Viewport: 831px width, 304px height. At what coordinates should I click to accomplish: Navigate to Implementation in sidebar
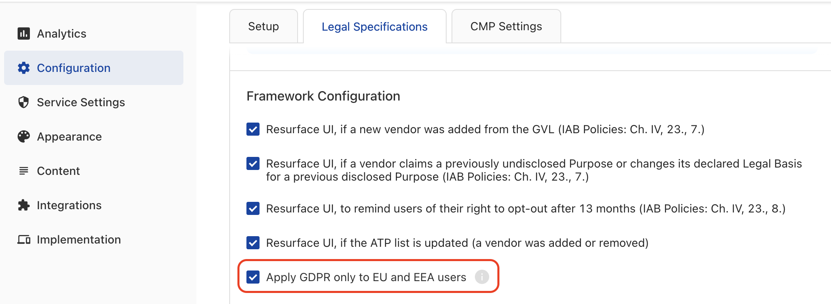(79, 239)
